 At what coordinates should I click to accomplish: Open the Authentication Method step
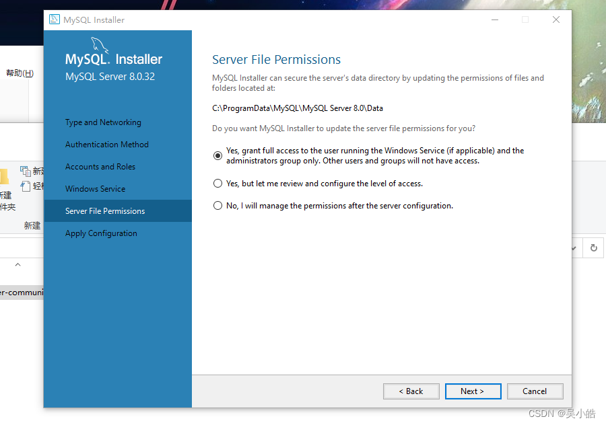pyautogui.click(x=107, y=145)
